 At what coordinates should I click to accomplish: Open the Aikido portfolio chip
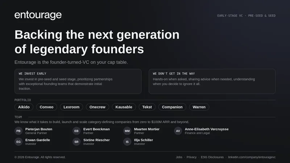(24, 107)
